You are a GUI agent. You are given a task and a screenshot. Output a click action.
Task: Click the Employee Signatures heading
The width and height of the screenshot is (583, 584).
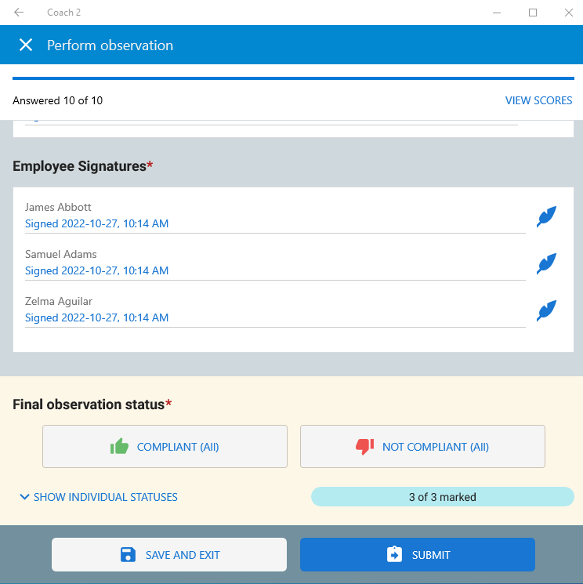[82, 166]
